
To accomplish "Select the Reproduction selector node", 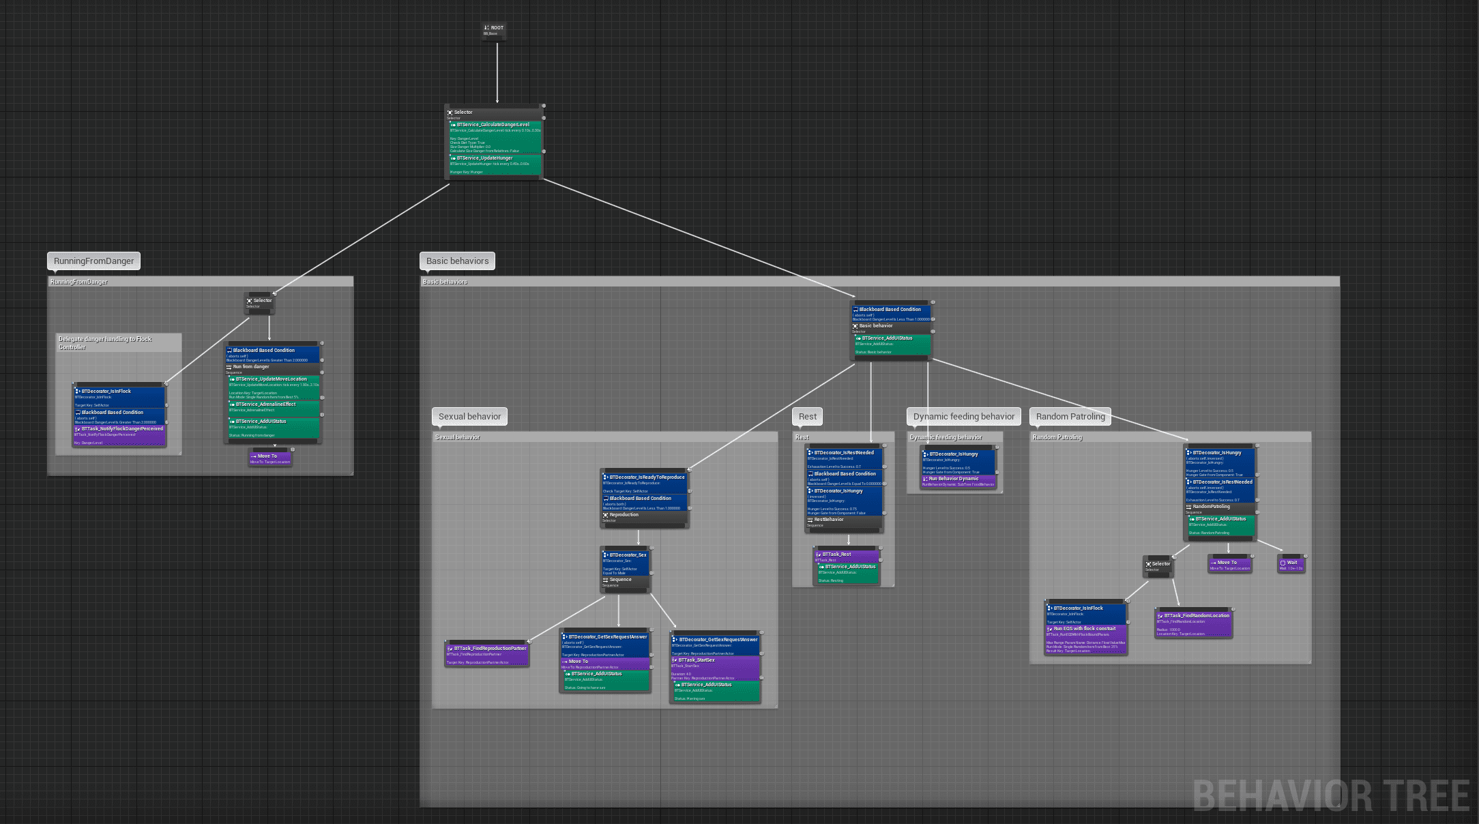I will 645,517.
